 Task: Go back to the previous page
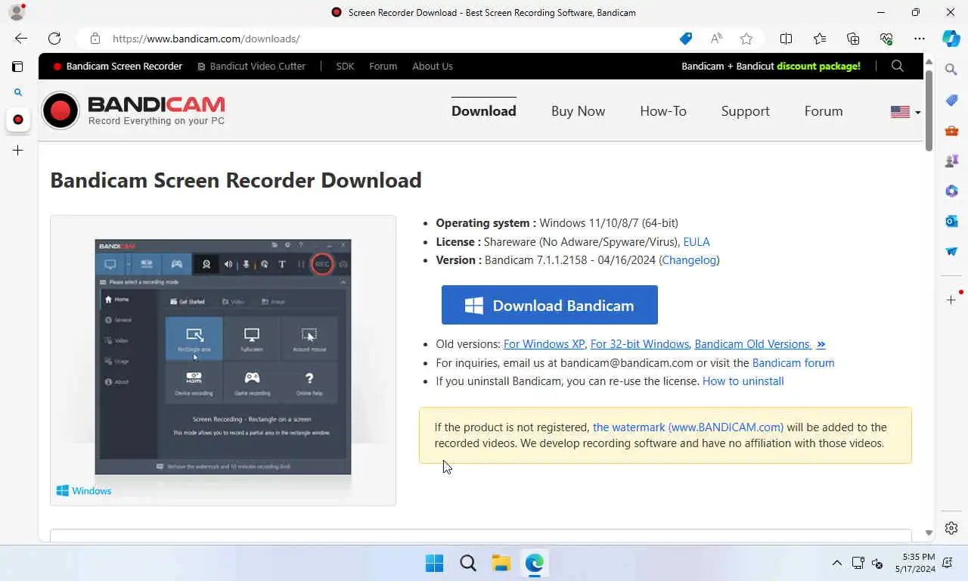(21, 39)
